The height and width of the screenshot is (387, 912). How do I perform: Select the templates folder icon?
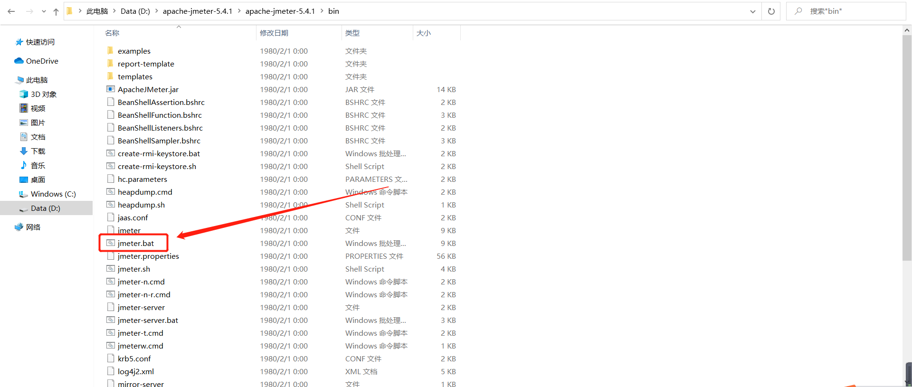pyautogui.click(x=110, y=76)
